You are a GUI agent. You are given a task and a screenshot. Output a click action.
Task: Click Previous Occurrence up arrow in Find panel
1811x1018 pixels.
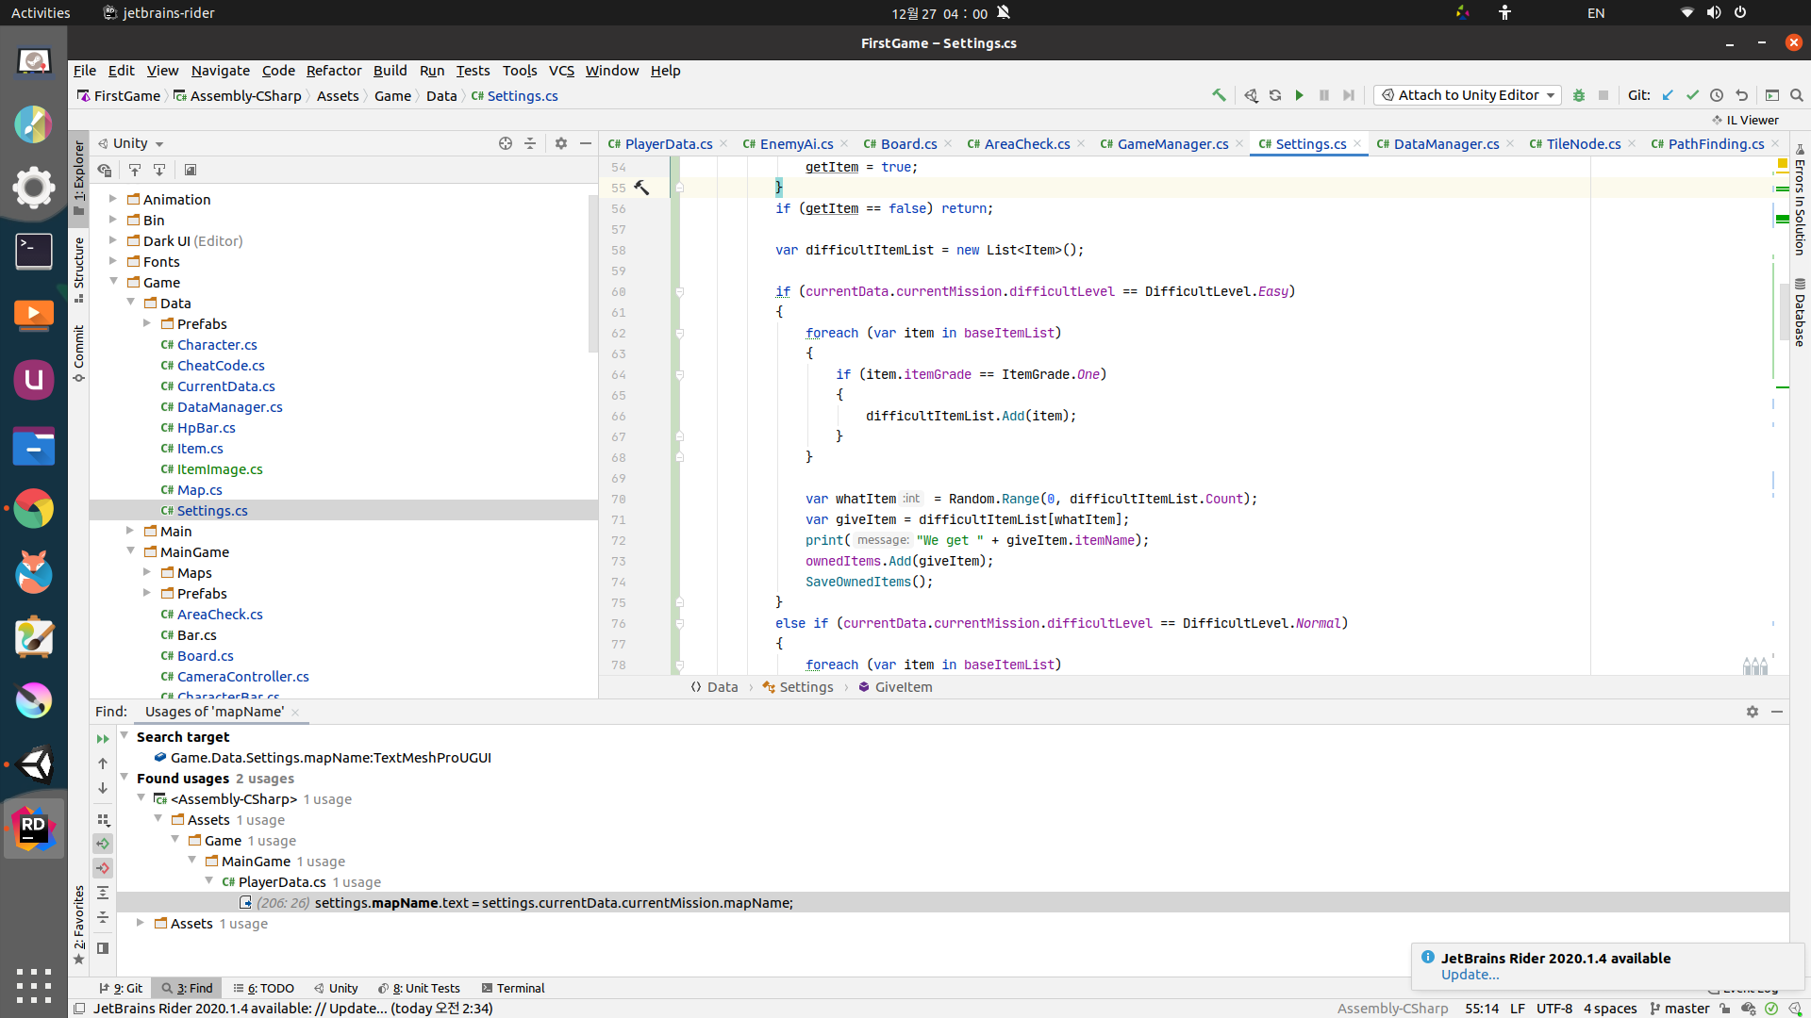[103, 763]
